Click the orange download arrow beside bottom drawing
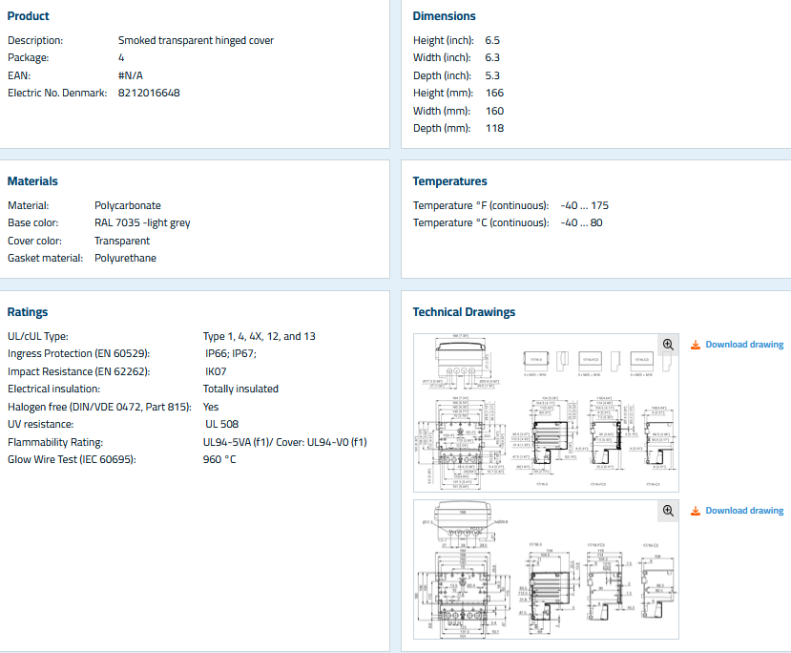The height and width of the screenshot is (653, 791). [696, 511]
